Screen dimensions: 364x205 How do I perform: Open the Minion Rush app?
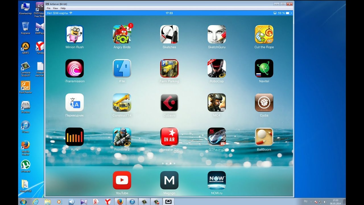click(x=75, y=34)
